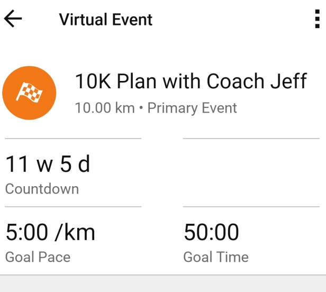The height and width of the screenshot is (292, 326).
Task: Tap the "Primary Event" label
Action: pos(192,108)
